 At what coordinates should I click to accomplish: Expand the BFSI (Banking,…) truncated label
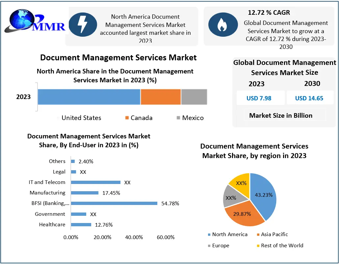[x=50, y=203]
